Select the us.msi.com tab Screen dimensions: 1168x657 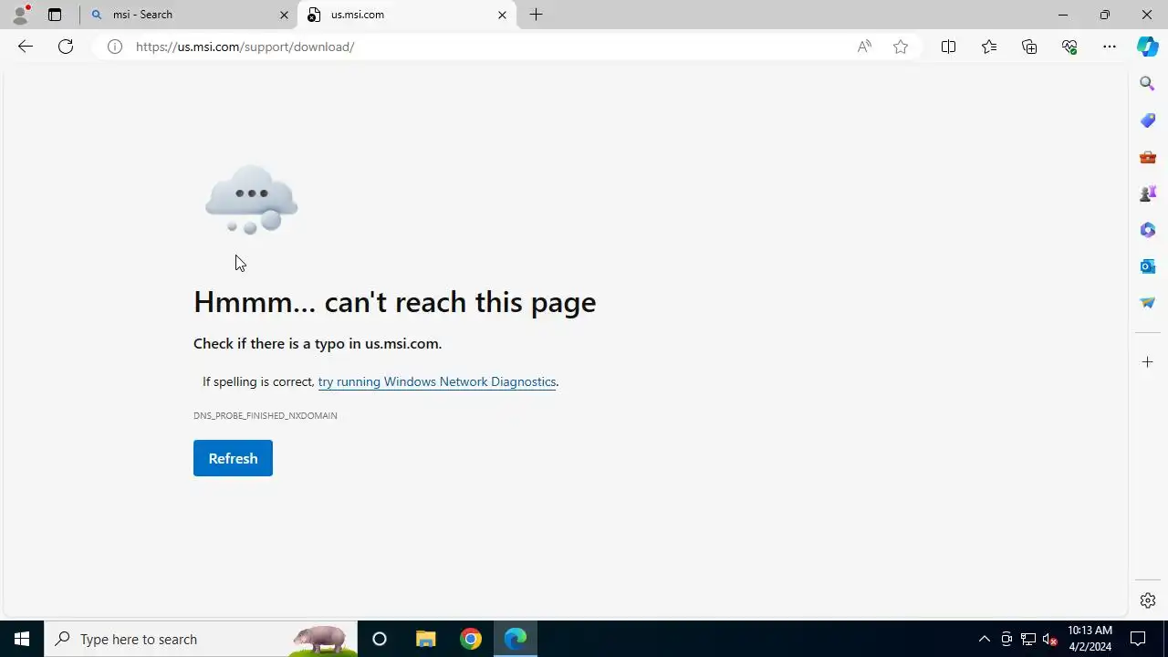(x=407, y=15)
